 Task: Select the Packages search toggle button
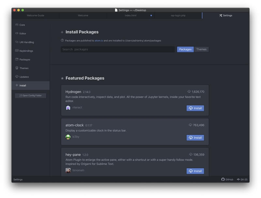(185, 49)
